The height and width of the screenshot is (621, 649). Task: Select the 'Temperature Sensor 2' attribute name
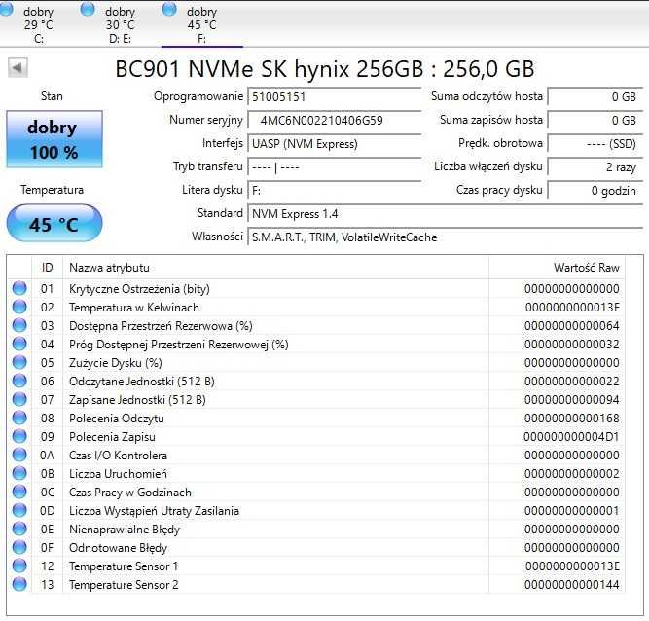[x=124, y=585]
